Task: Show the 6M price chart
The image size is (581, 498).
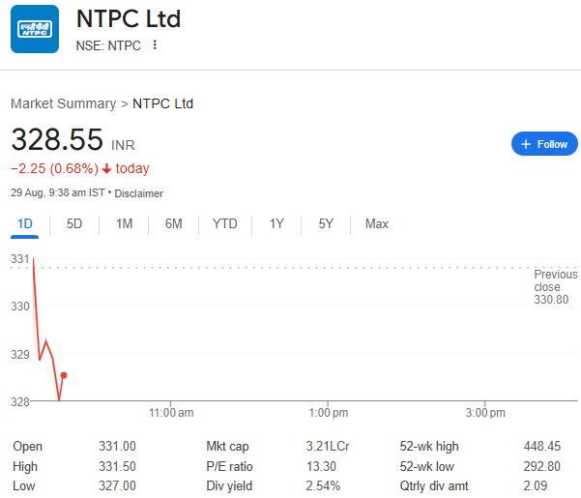Action: (174, 224)
